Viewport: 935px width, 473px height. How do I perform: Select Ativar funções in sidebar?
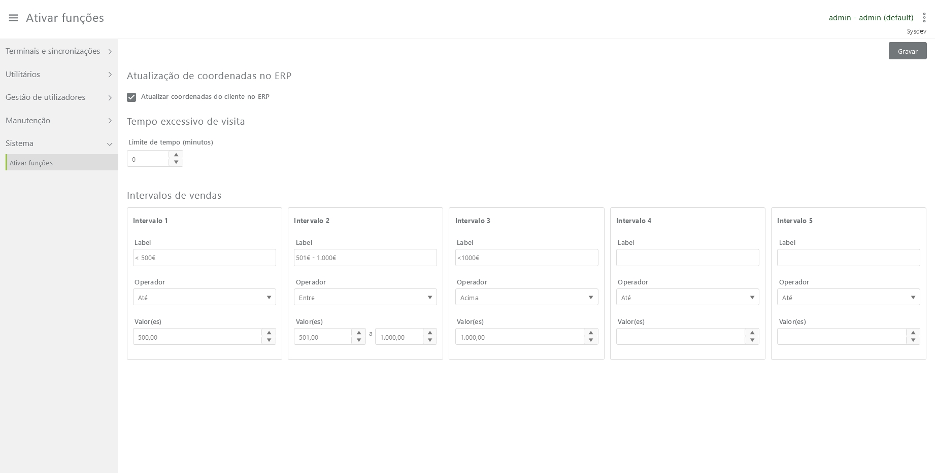[31, 163]
